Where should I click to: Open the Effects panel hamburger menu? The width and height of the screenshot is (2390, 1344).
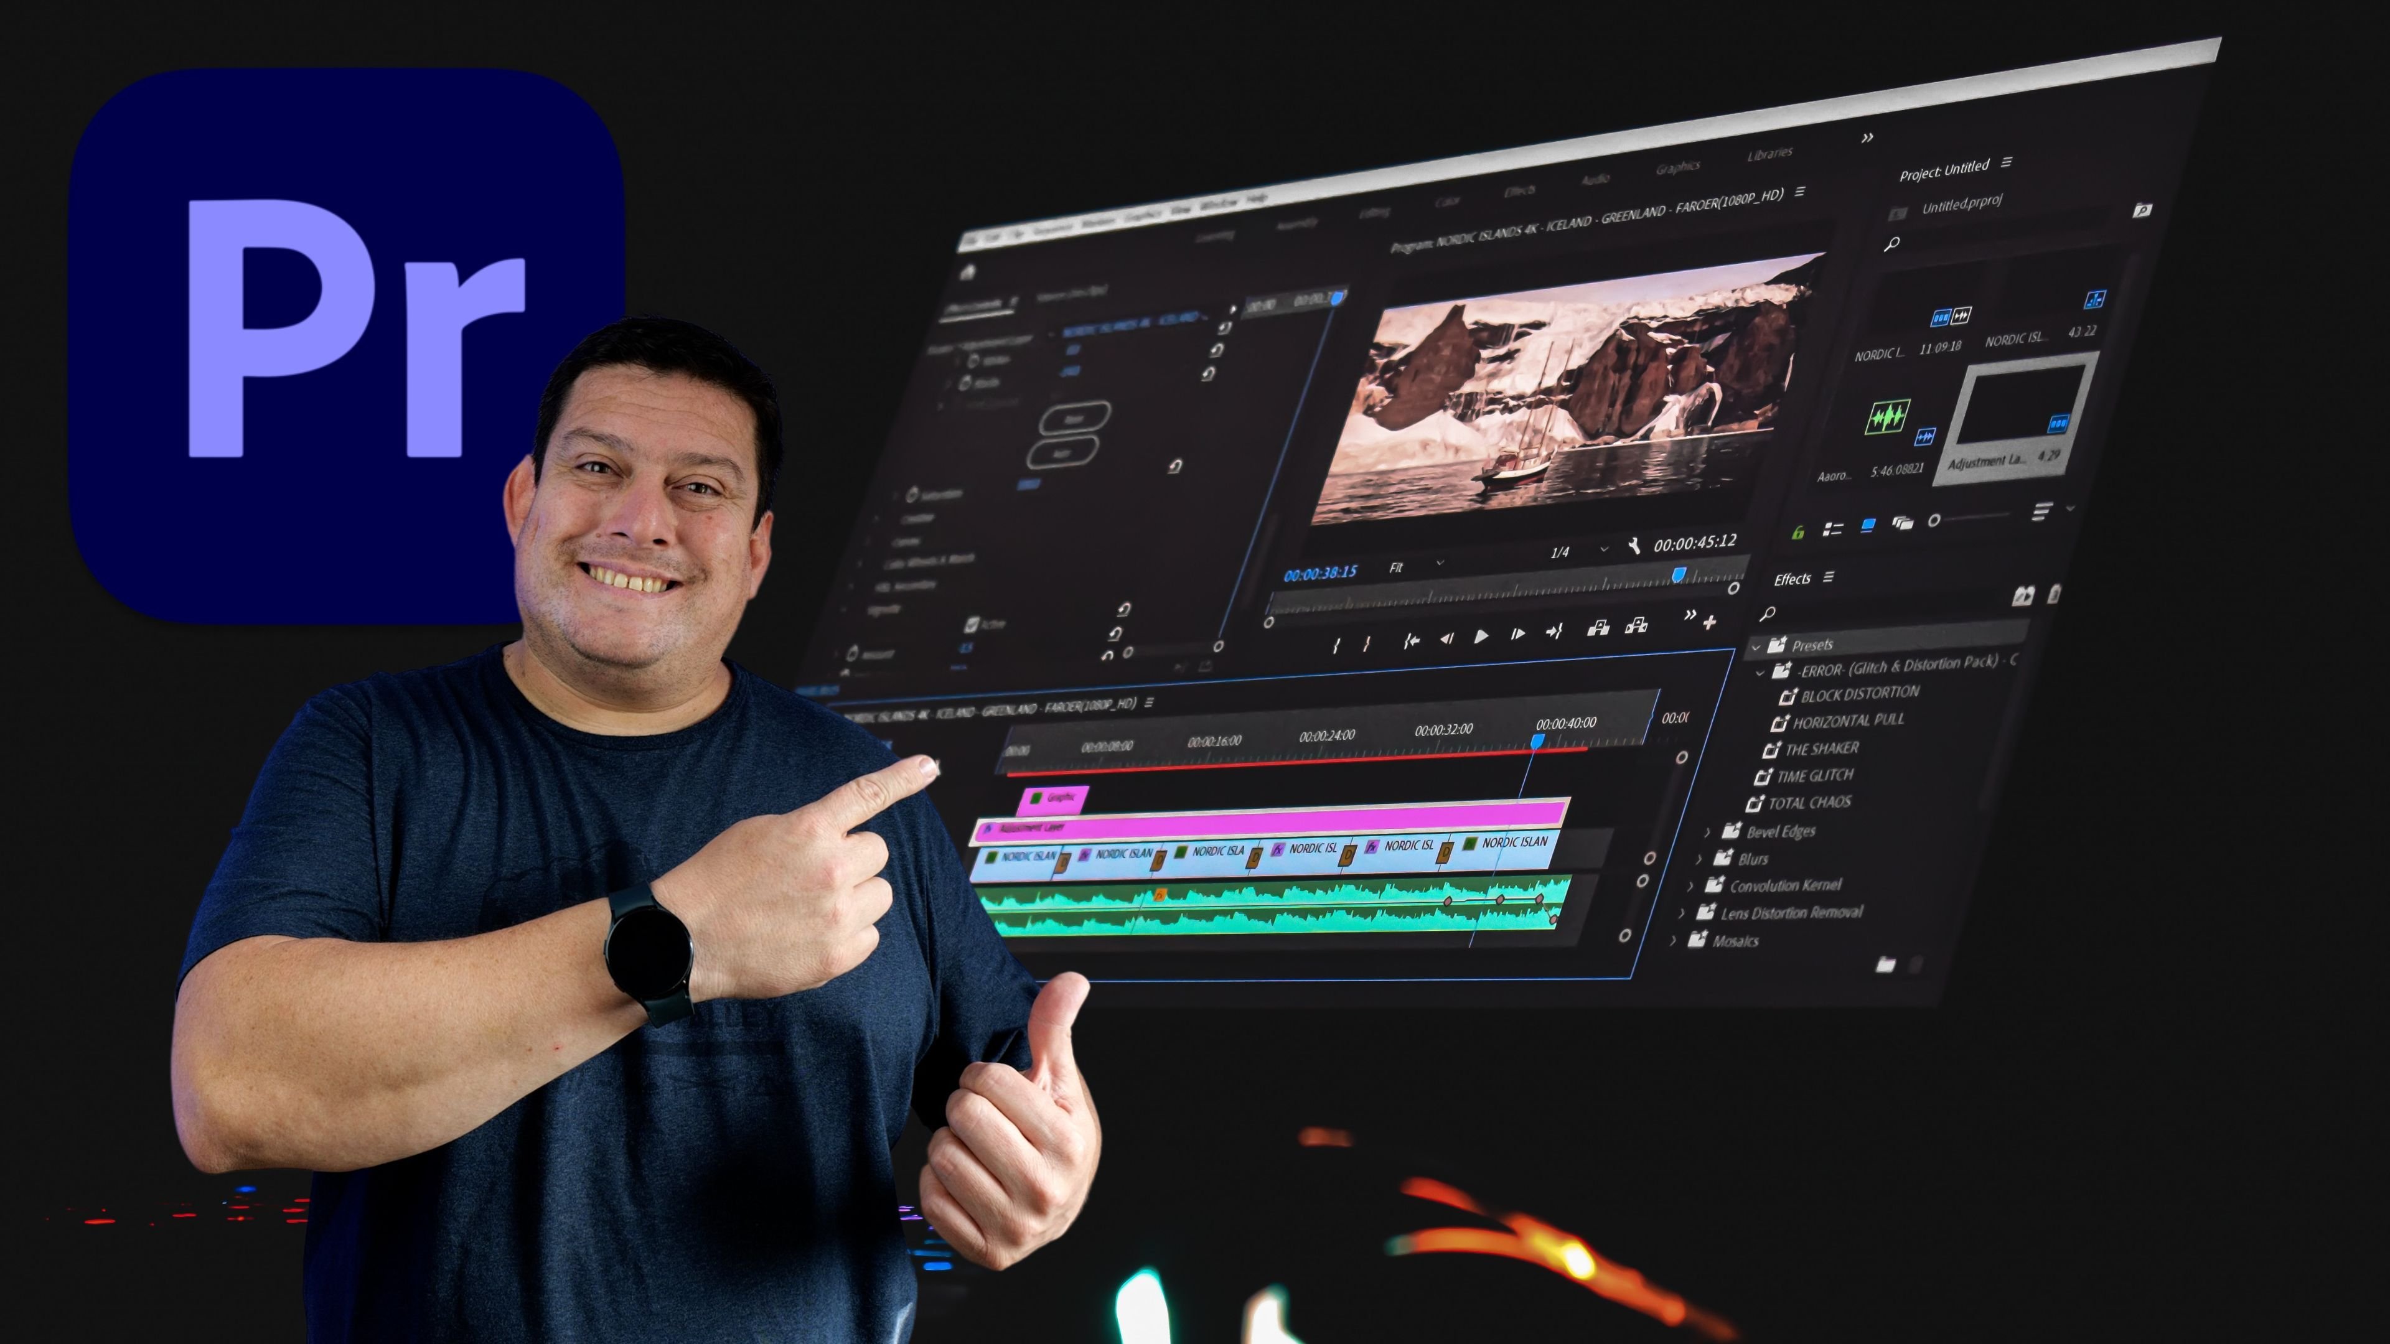click(x=1829, y=577)
